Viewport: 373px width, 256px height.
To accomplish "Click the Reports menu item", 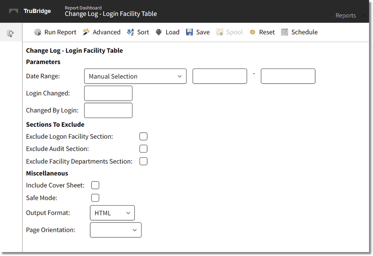I will pos(345,15).
